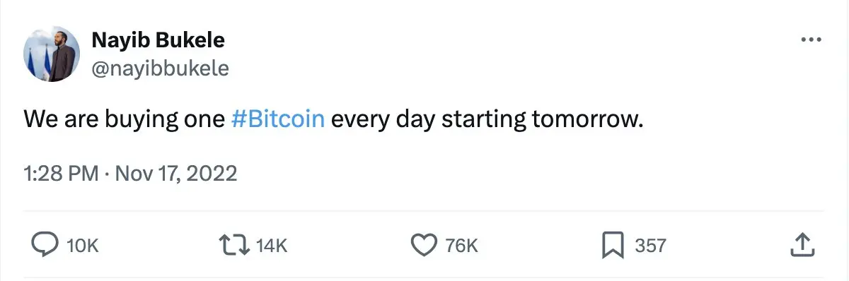
Task: View the 14K reposts count
Action: point(272,246)
